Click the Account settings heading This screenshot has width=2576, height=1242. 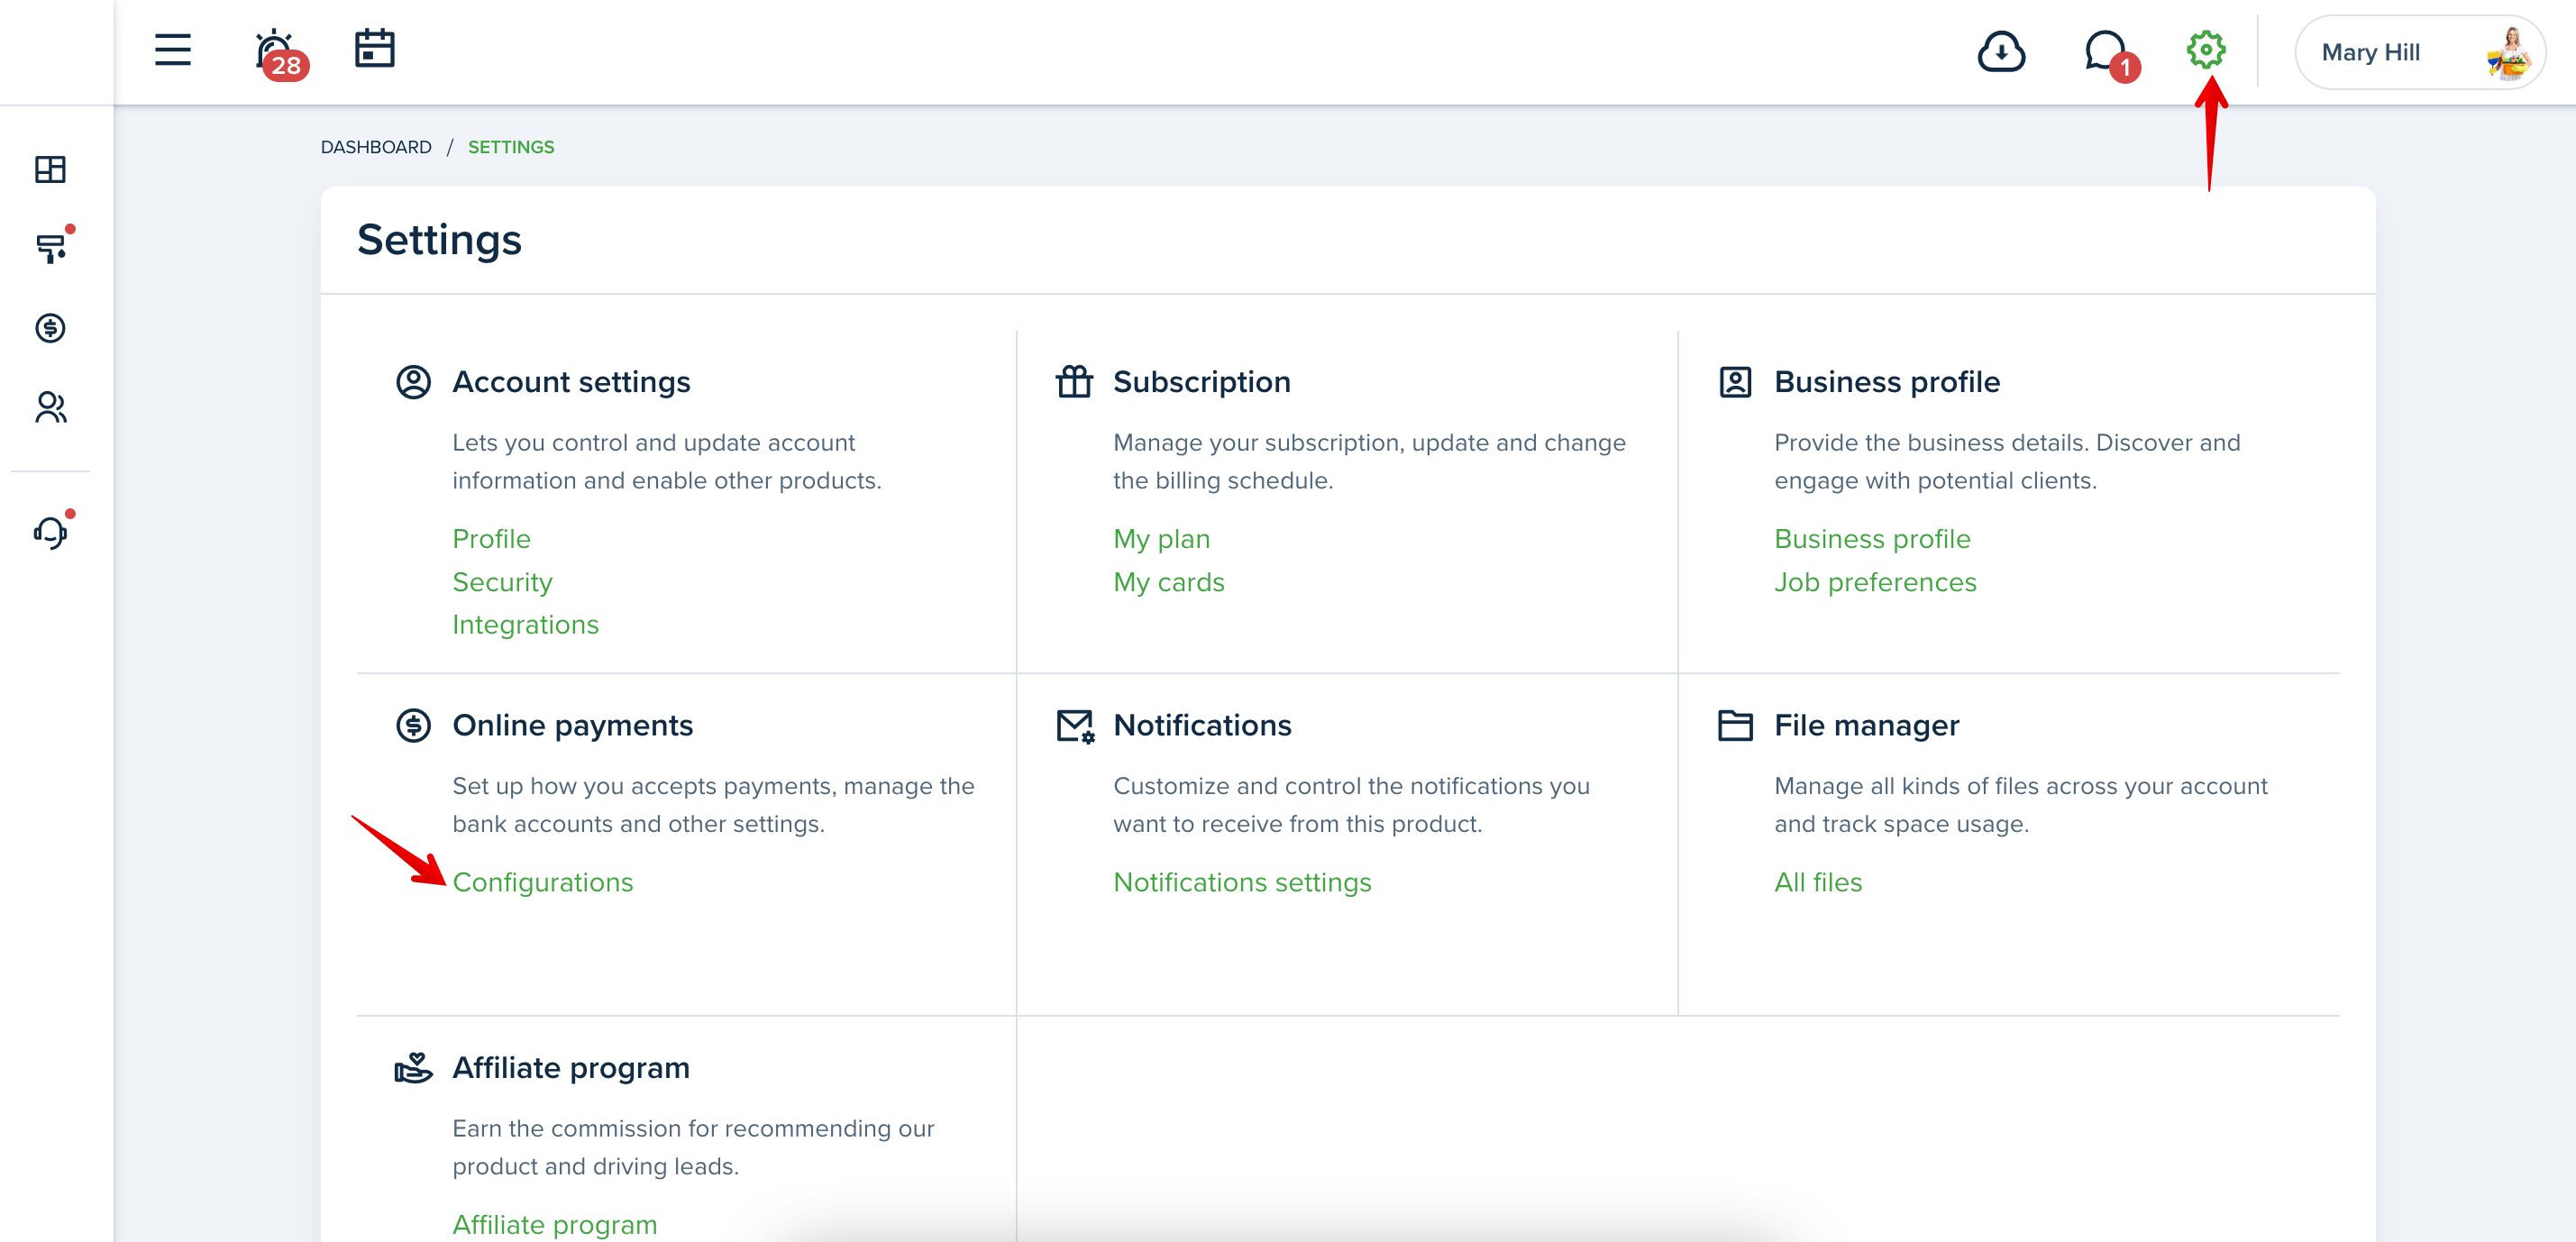pyautogui.click(x=571, y=382)
